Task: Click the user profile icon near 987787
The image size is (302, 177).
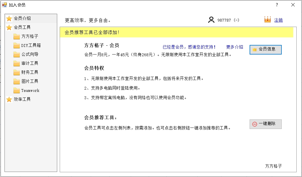Action: [x=211, y=20]
